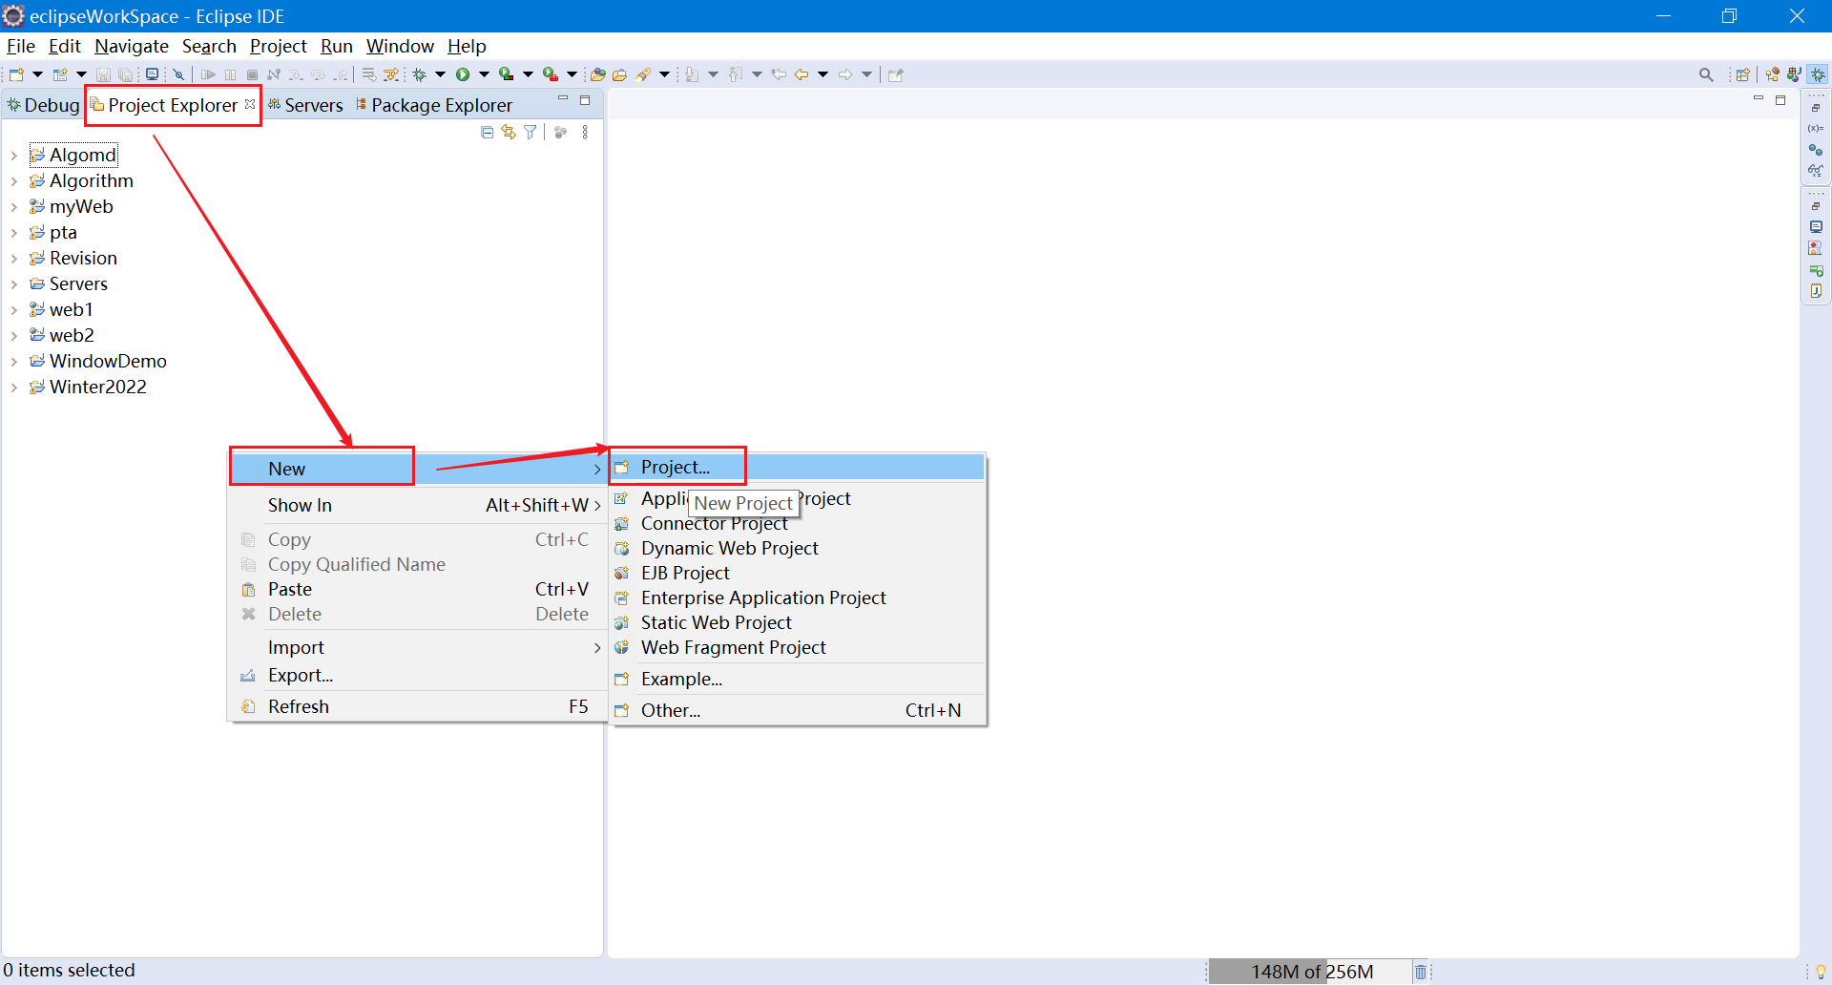
Task: Toggle Link with Editor in Project Explorer
Action: click(509, 133)
